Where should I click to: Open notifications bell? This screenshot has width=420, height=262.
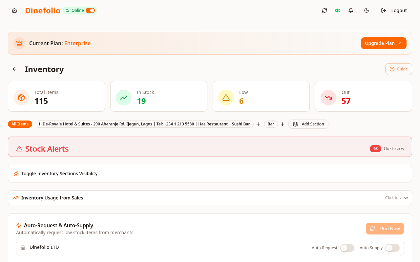pyautogui.click(x=351, y=10)
